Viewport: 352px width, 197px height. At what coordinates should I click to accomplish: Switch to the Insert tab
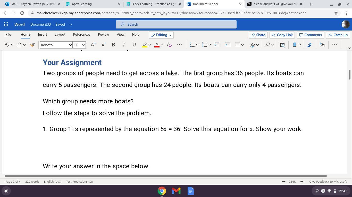tap(42, 35)
